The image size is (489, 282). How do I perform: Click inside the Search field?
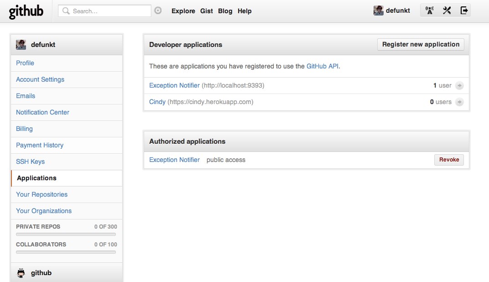(104, 10)
